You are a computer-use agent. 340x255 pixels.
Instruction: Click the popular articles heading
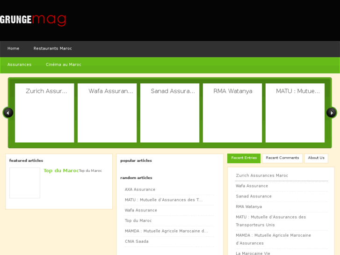136,160
